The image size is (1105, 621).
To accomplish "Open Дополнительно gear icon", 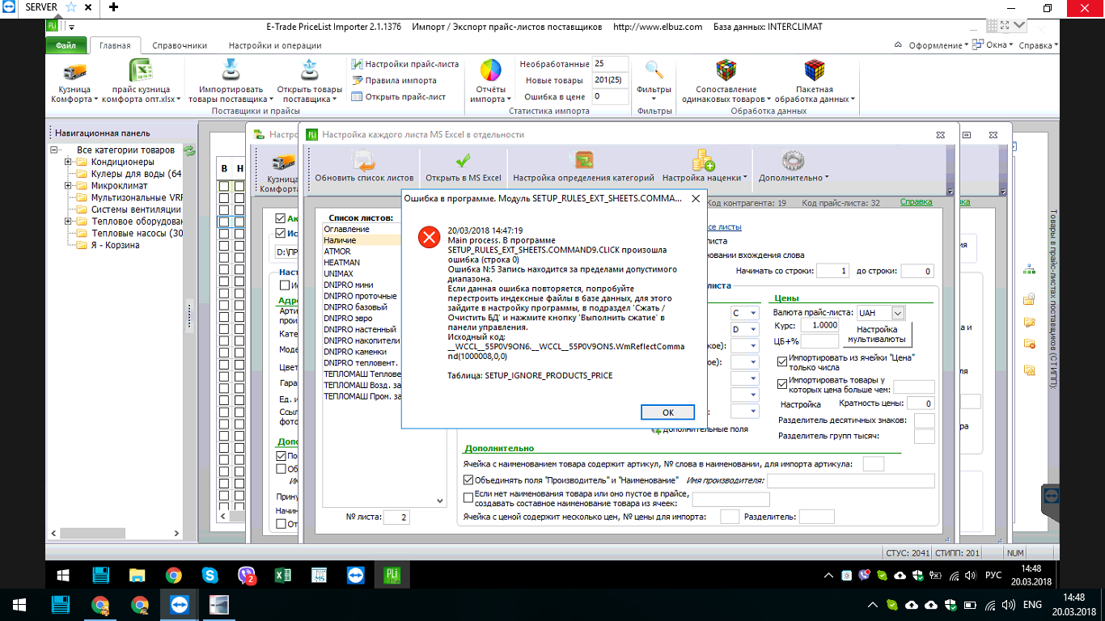I will [x=793, y=160].
